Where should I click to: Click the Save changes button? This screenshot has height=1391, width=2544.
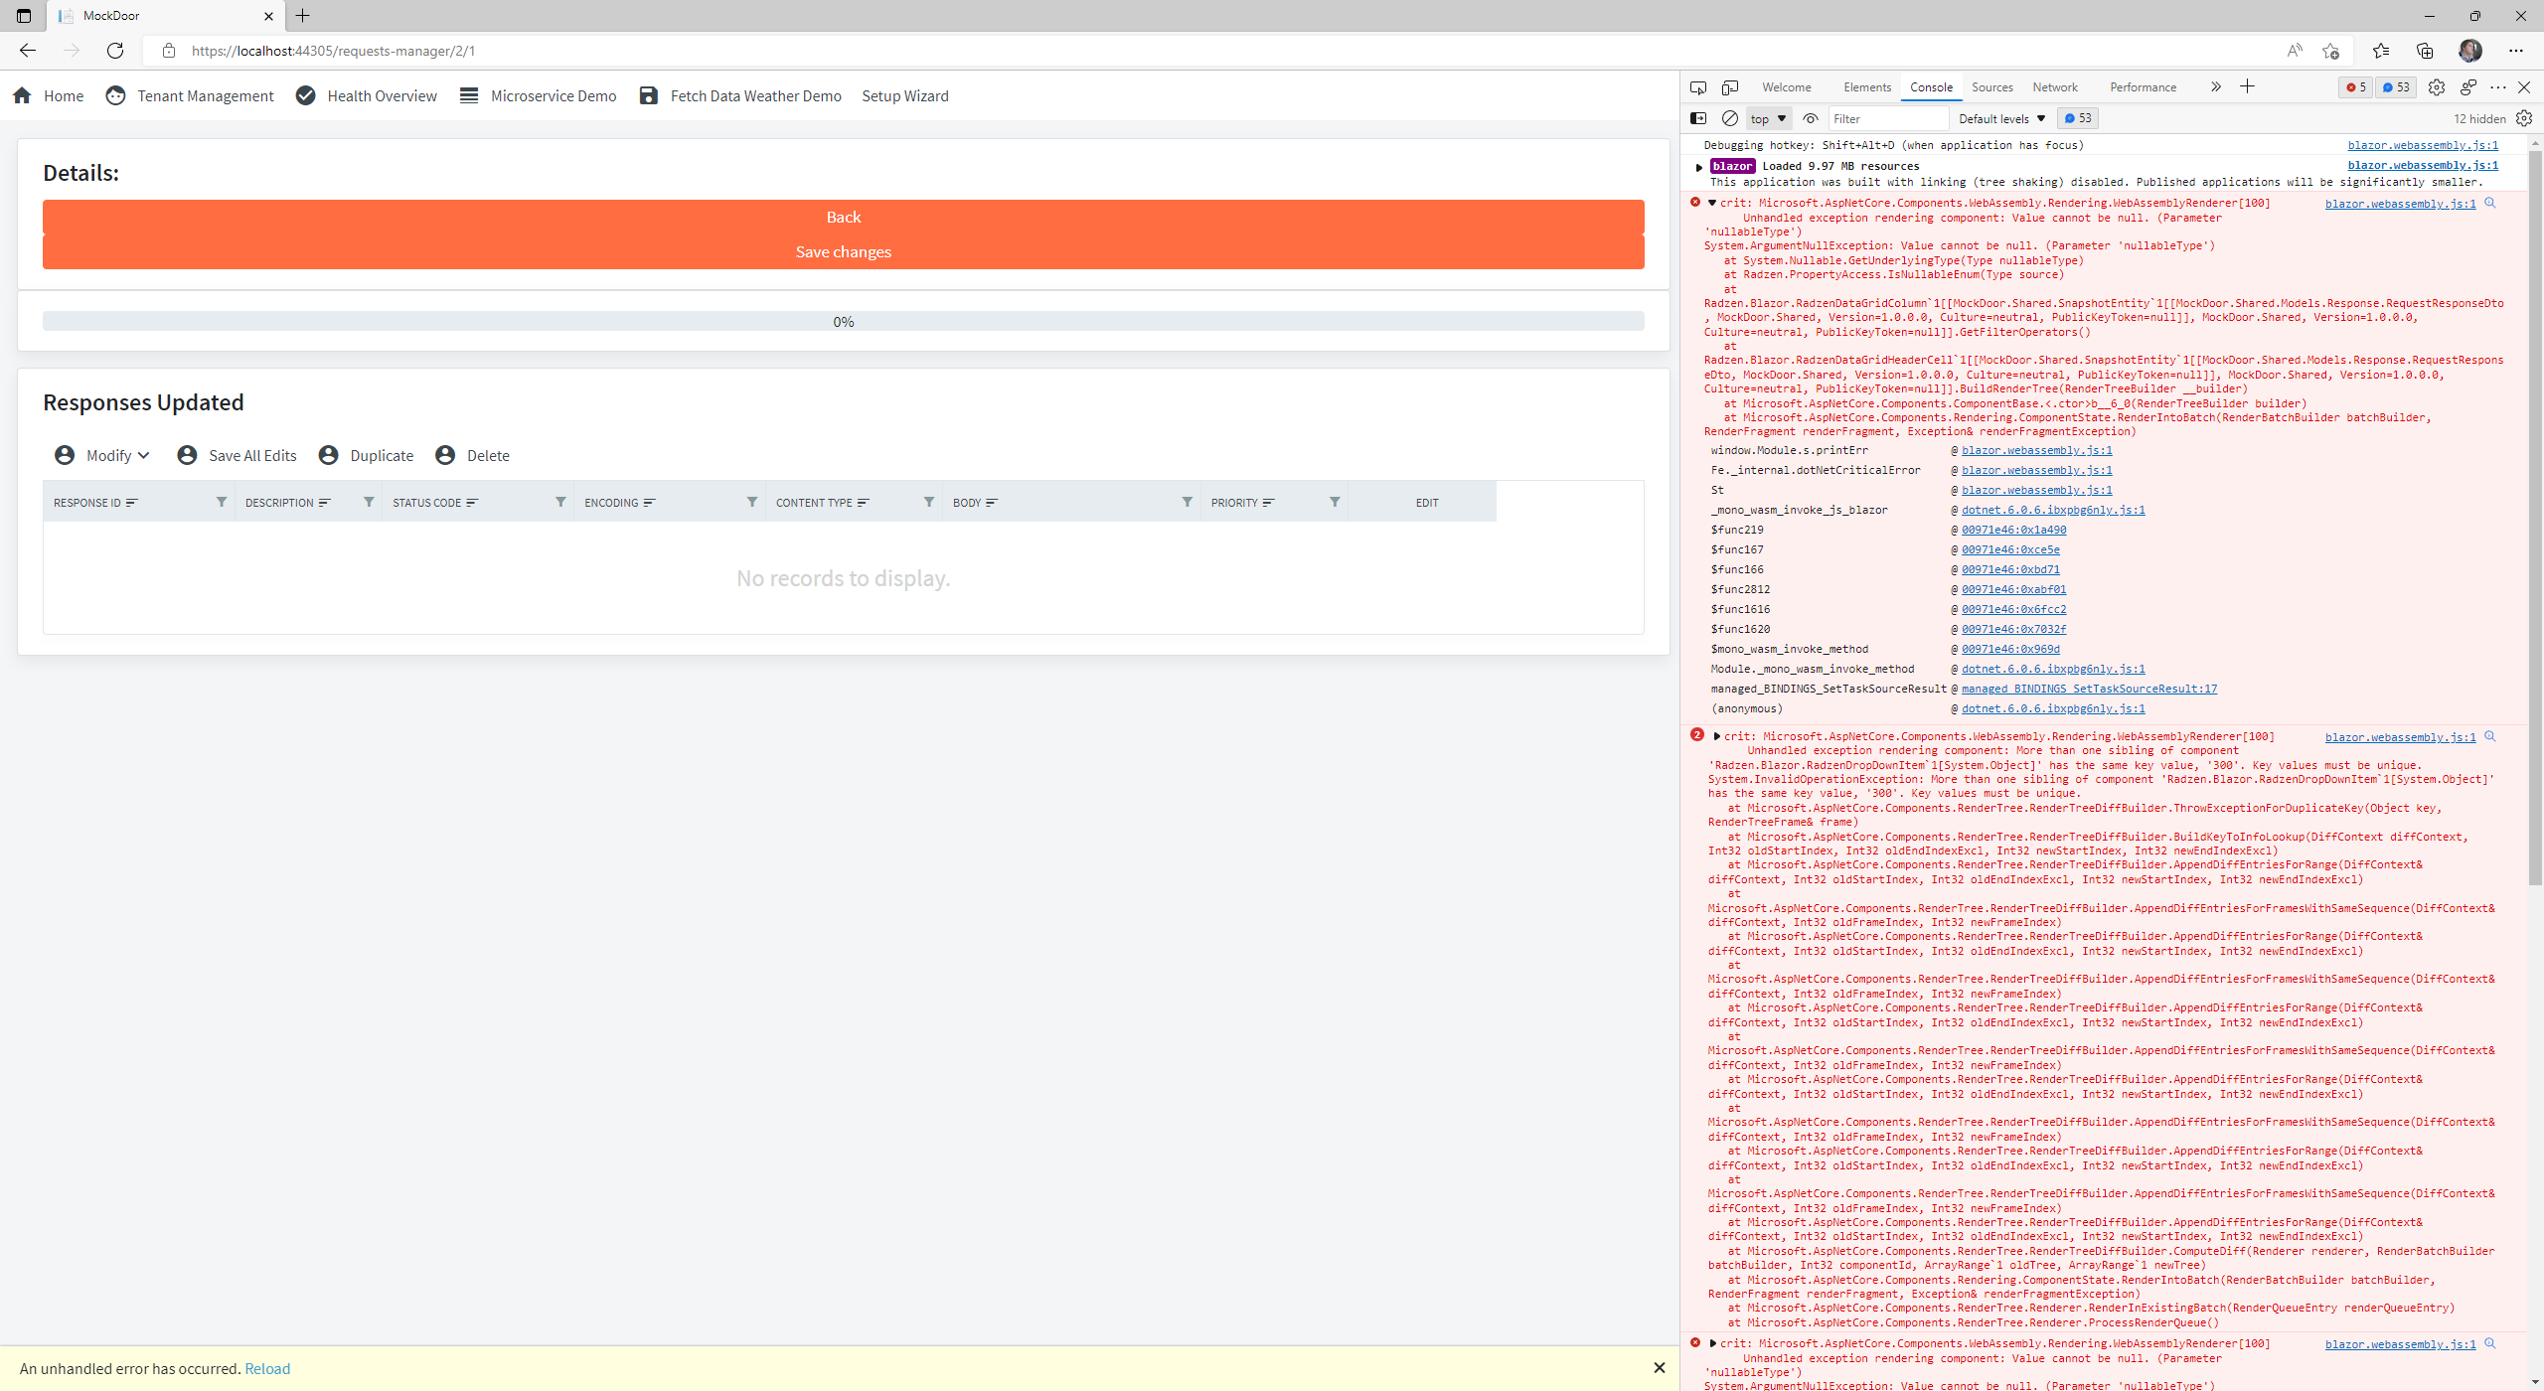(843, 252)
